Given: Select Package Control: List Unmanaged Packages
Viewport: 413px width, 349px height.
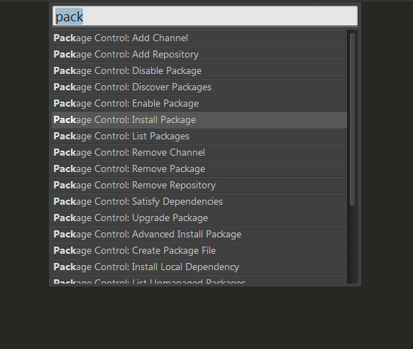Looking at the screenshot, I should coord(199,280).
